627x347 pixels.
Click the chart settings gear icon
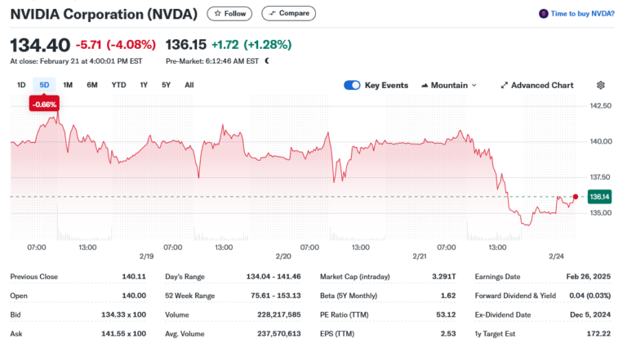click(x=600, y=85)
